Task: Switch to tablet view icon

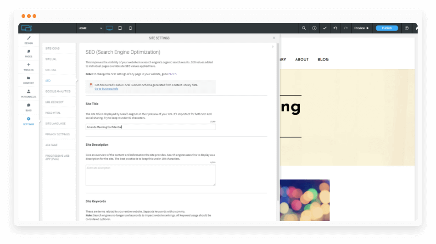Action: 120,28
